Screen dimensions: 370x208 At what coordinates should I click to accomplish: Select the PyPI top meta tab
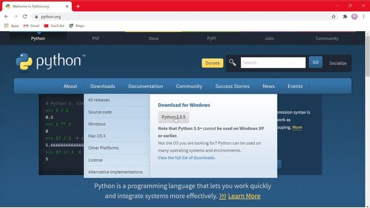(212, 38)
